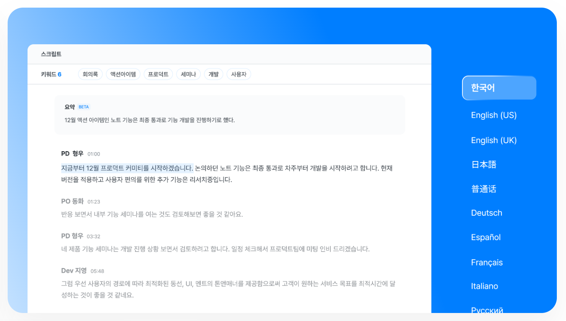Select the 프로덕트 keyword chip
Image resolution: width=566 pixels, height=321 pixels.
click(x=158, y=74)
